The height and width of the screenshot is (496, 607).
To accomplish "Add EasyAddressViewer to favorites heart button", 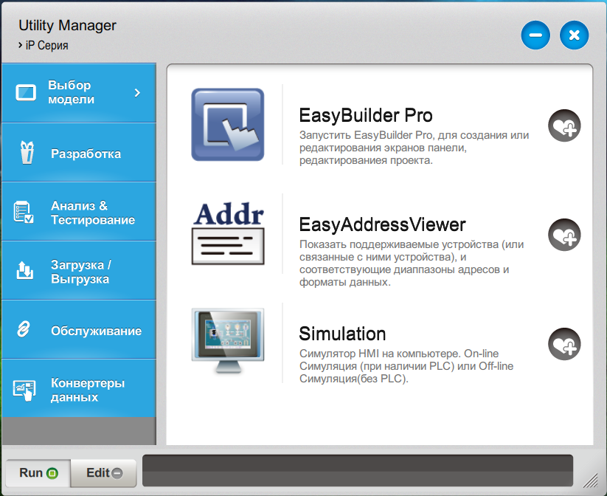I will (x=564, y=235).
